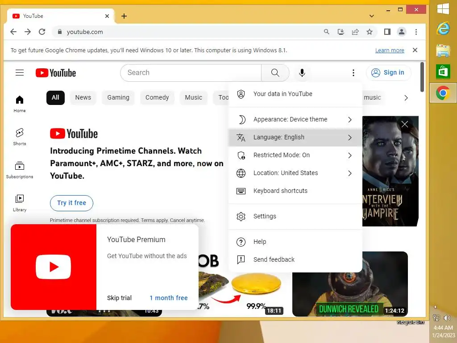Go back using the browser back arrow

(x=13, y=32)
